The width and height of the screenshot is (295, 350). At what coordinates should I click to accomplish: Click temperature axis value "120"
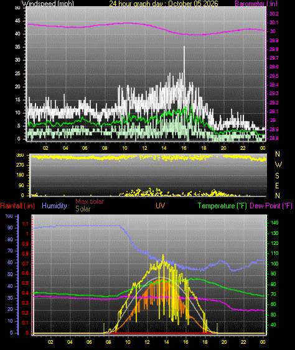click(x=274, y=243)
